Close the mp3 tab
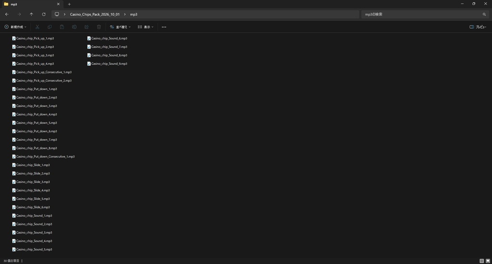This screenshot has height=264, width=492. coord(58,4)
